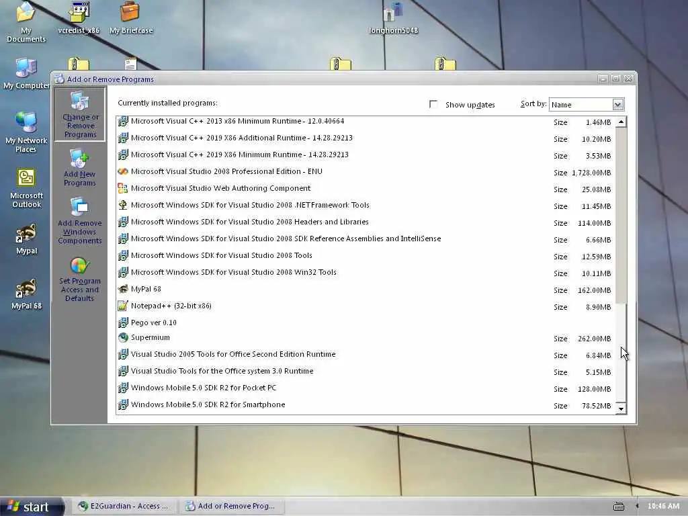Open the Start menu

tap(32, 507)
